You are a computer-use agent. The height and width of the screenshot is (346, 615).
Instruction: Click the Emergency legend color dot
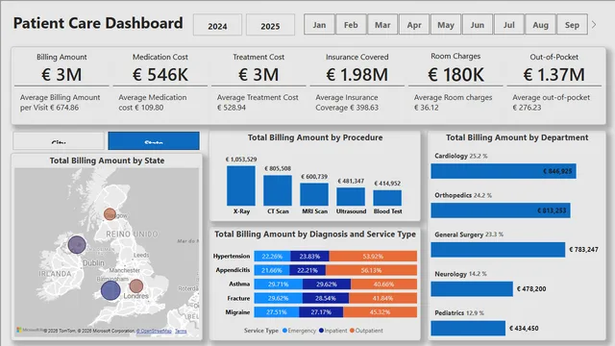click(x=284, y=331)
